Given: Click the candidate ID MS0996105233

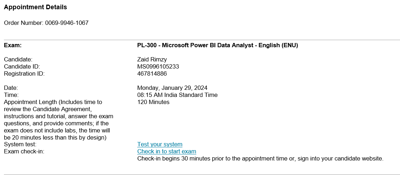Looking at the screenshot, I should coord(158,67).
